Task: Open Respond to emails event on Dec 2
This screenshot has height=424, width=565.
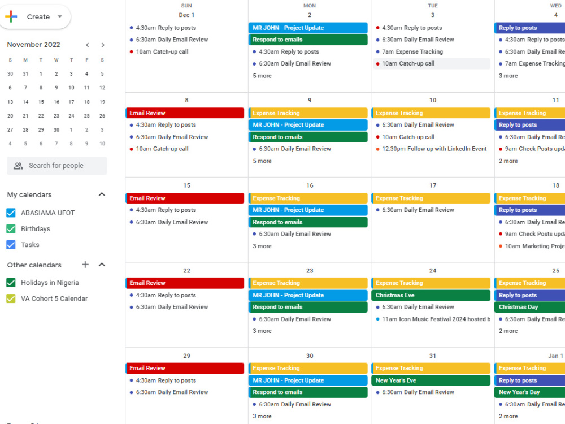Action: (x=308, y=40)
